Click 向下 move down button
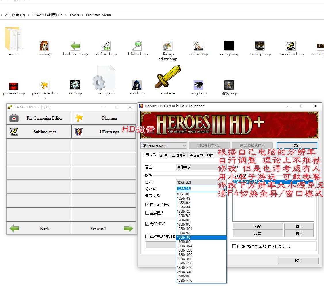Viewport: 324px width, 293px height. (x=299, y=234)
